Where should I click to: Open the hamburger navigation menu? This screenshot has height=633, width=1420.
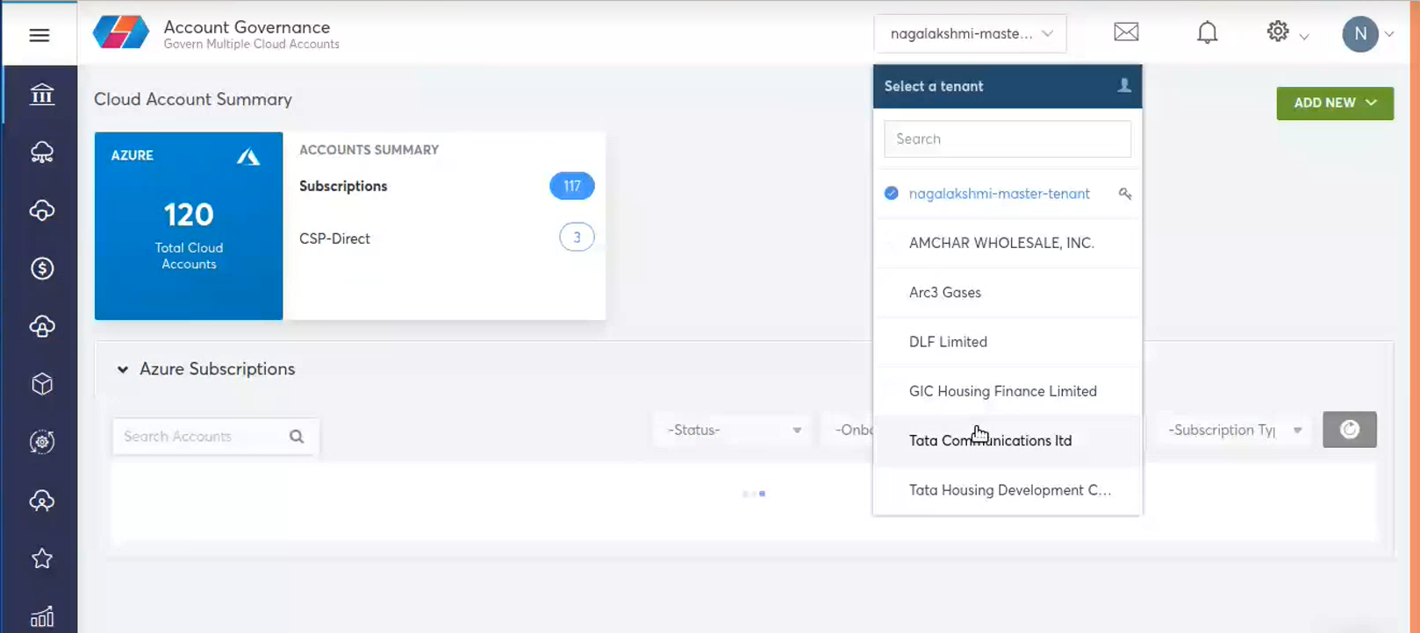39,35
